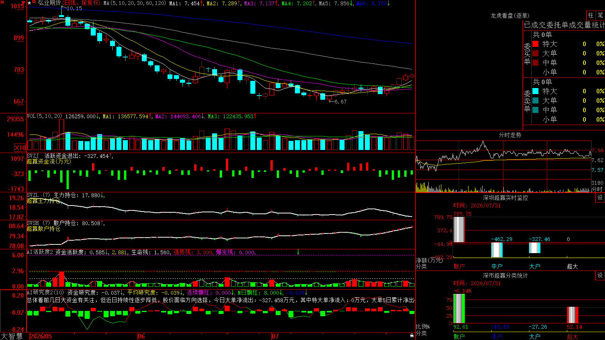Click the AI活跃度2 indicator label
This screenshot has width=605, height=340.
pyautogui.click(x=40, y=252)
